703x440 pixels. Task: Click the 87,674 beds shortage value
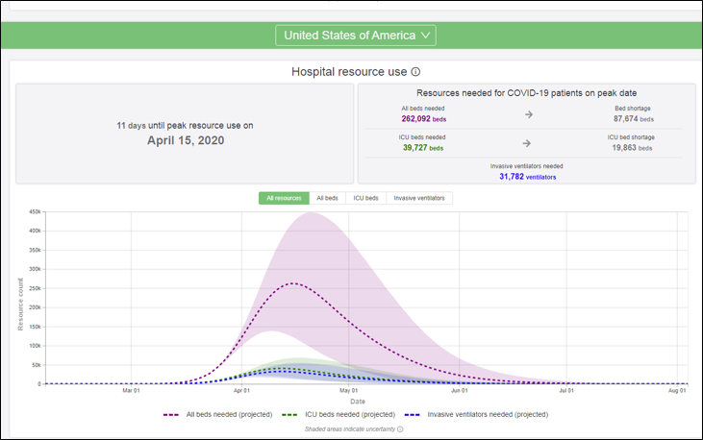point(634,119)
